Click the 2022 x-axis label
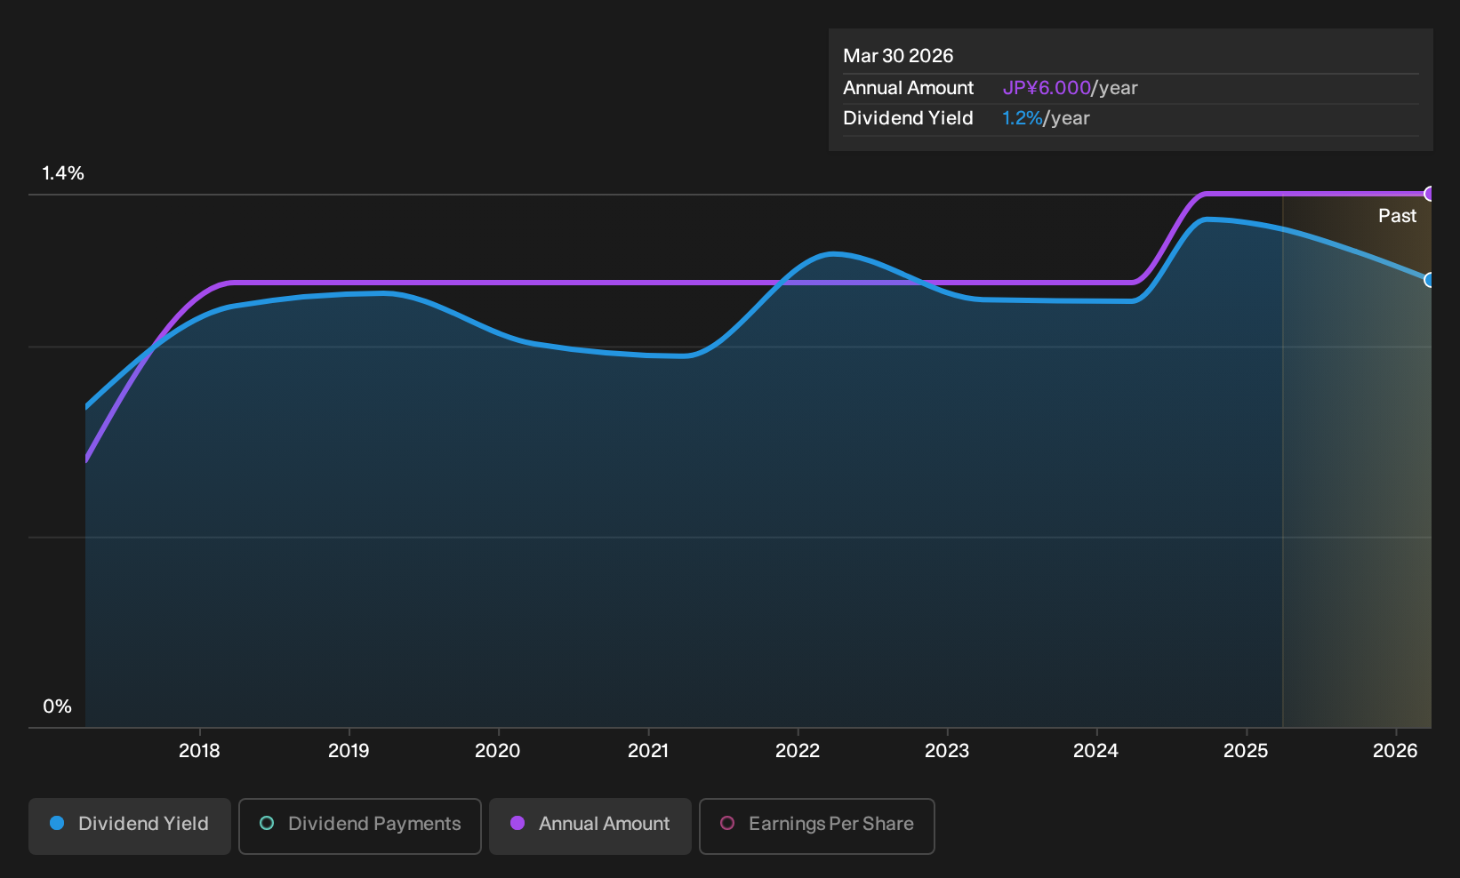The height and width of the screenshot is (878, 1460). click(798, 751)
